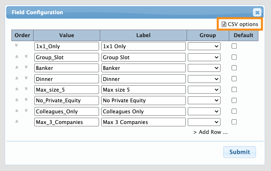Expand the Group dropdown for Dinner
The image size is (271, 171).
coord(204,79)
